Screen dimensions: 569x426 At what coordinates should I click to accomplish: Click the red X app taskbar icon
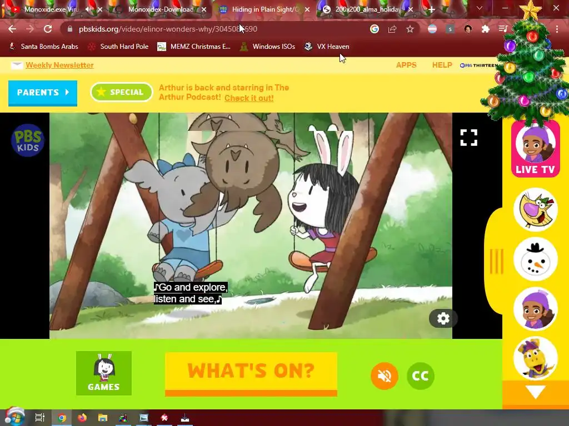(x=164, y=418)
